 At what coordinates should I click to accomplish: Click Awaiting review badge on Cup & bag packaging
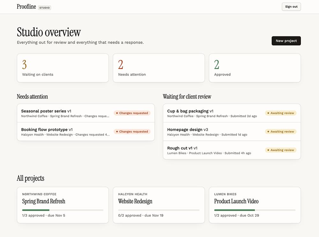(x=281, y=113)
